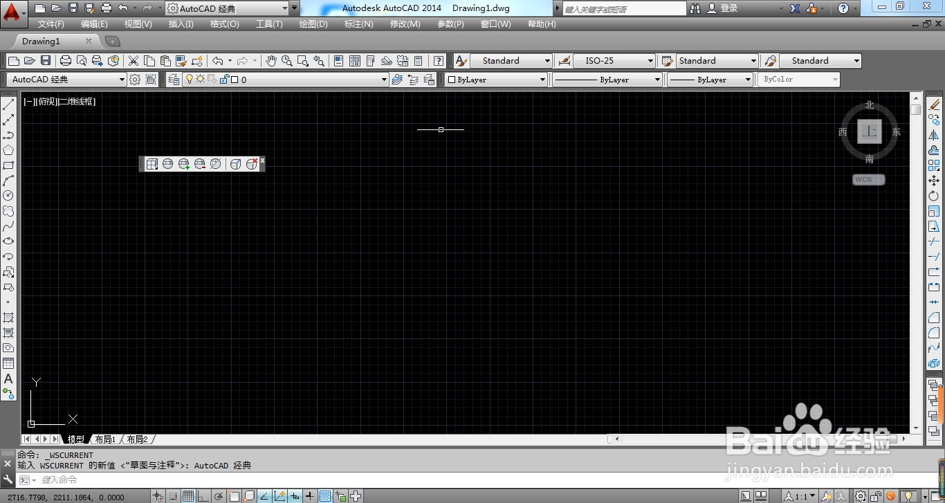Click the Help question mark toolbar icon
945x503 pixels.
point(439,61)
